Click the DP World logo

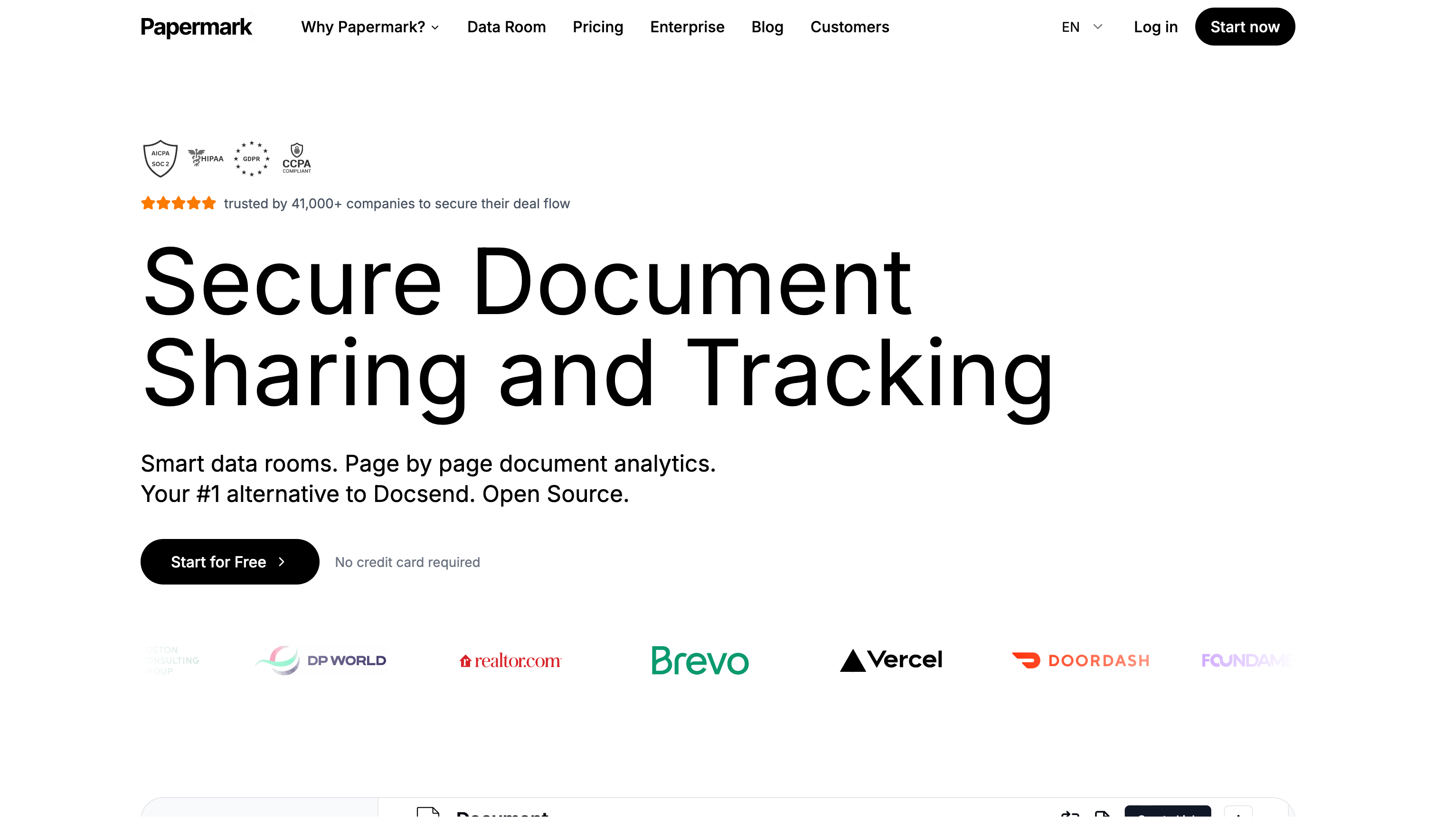321,660
